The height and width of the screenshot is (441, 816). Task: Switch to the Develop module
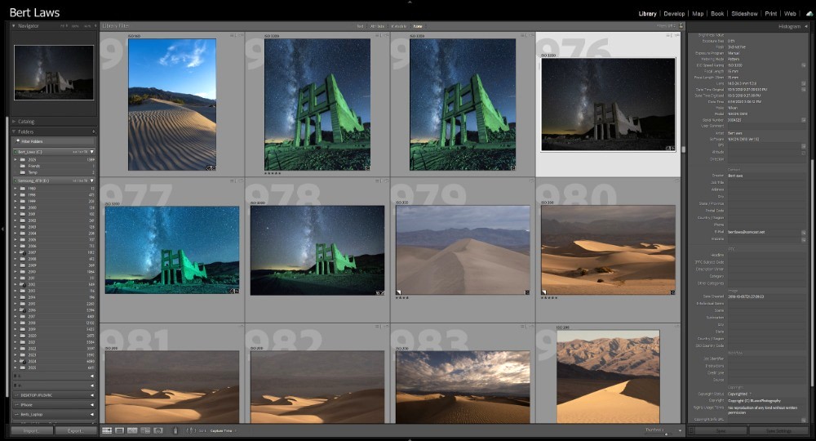coord(674,14)
